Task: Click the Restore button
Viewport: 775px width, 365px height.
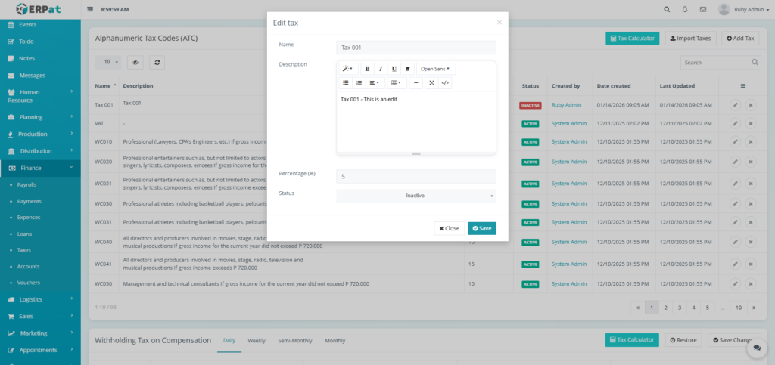Action: 683,340
